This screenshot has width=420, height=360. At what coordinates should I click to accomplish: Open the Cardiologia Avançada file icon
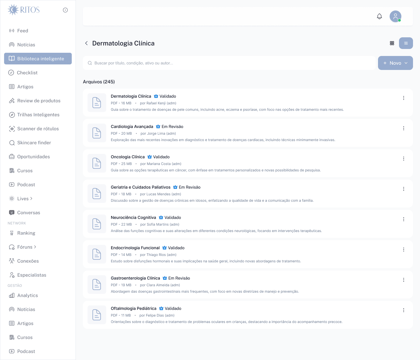coord(97,133)
